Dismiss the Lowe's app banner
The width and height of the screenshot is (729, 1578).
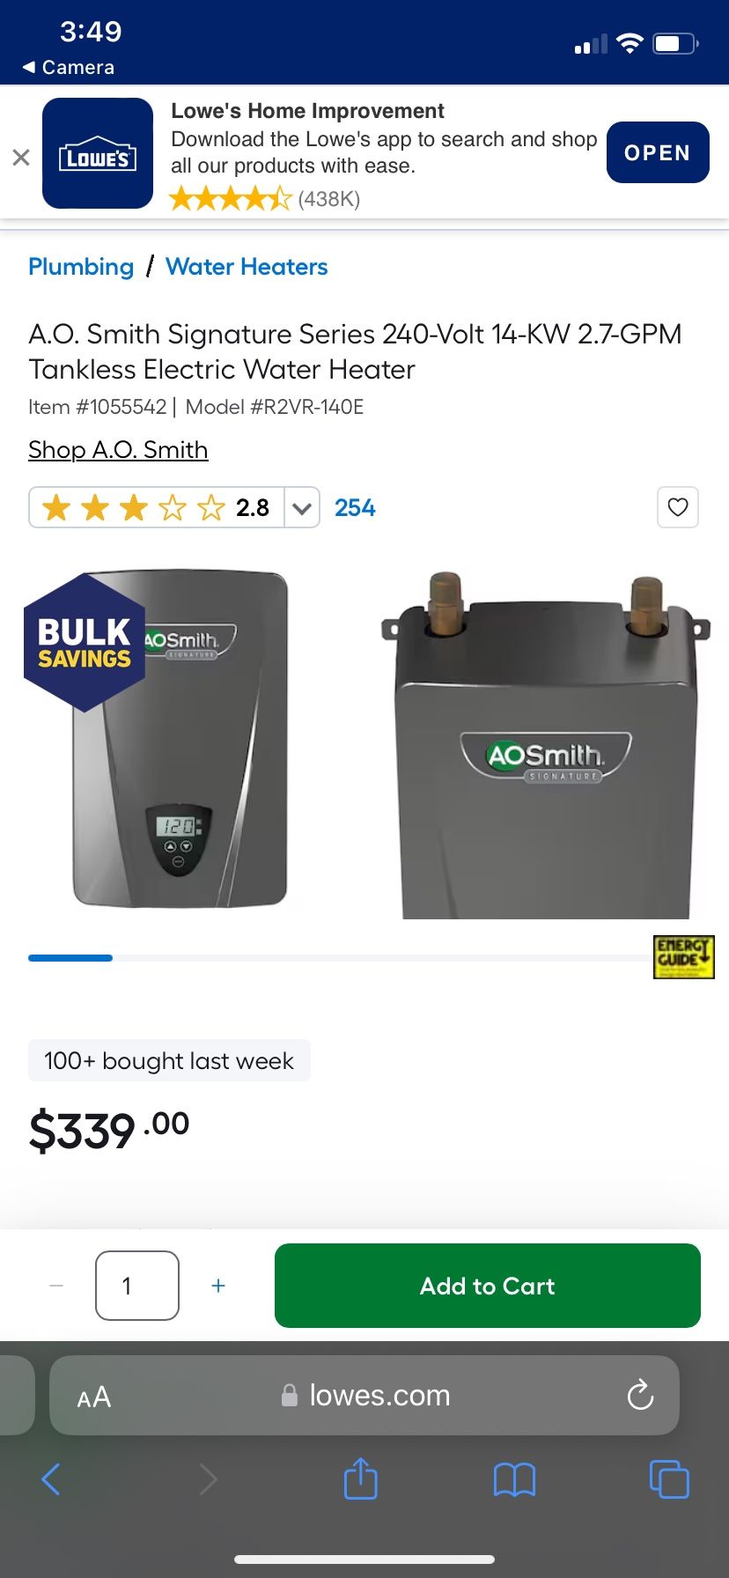click(21, 158)
